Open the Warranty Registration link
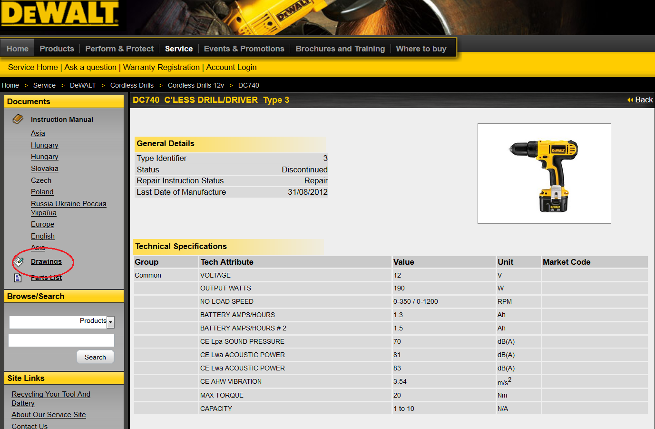 coord(161,68)
